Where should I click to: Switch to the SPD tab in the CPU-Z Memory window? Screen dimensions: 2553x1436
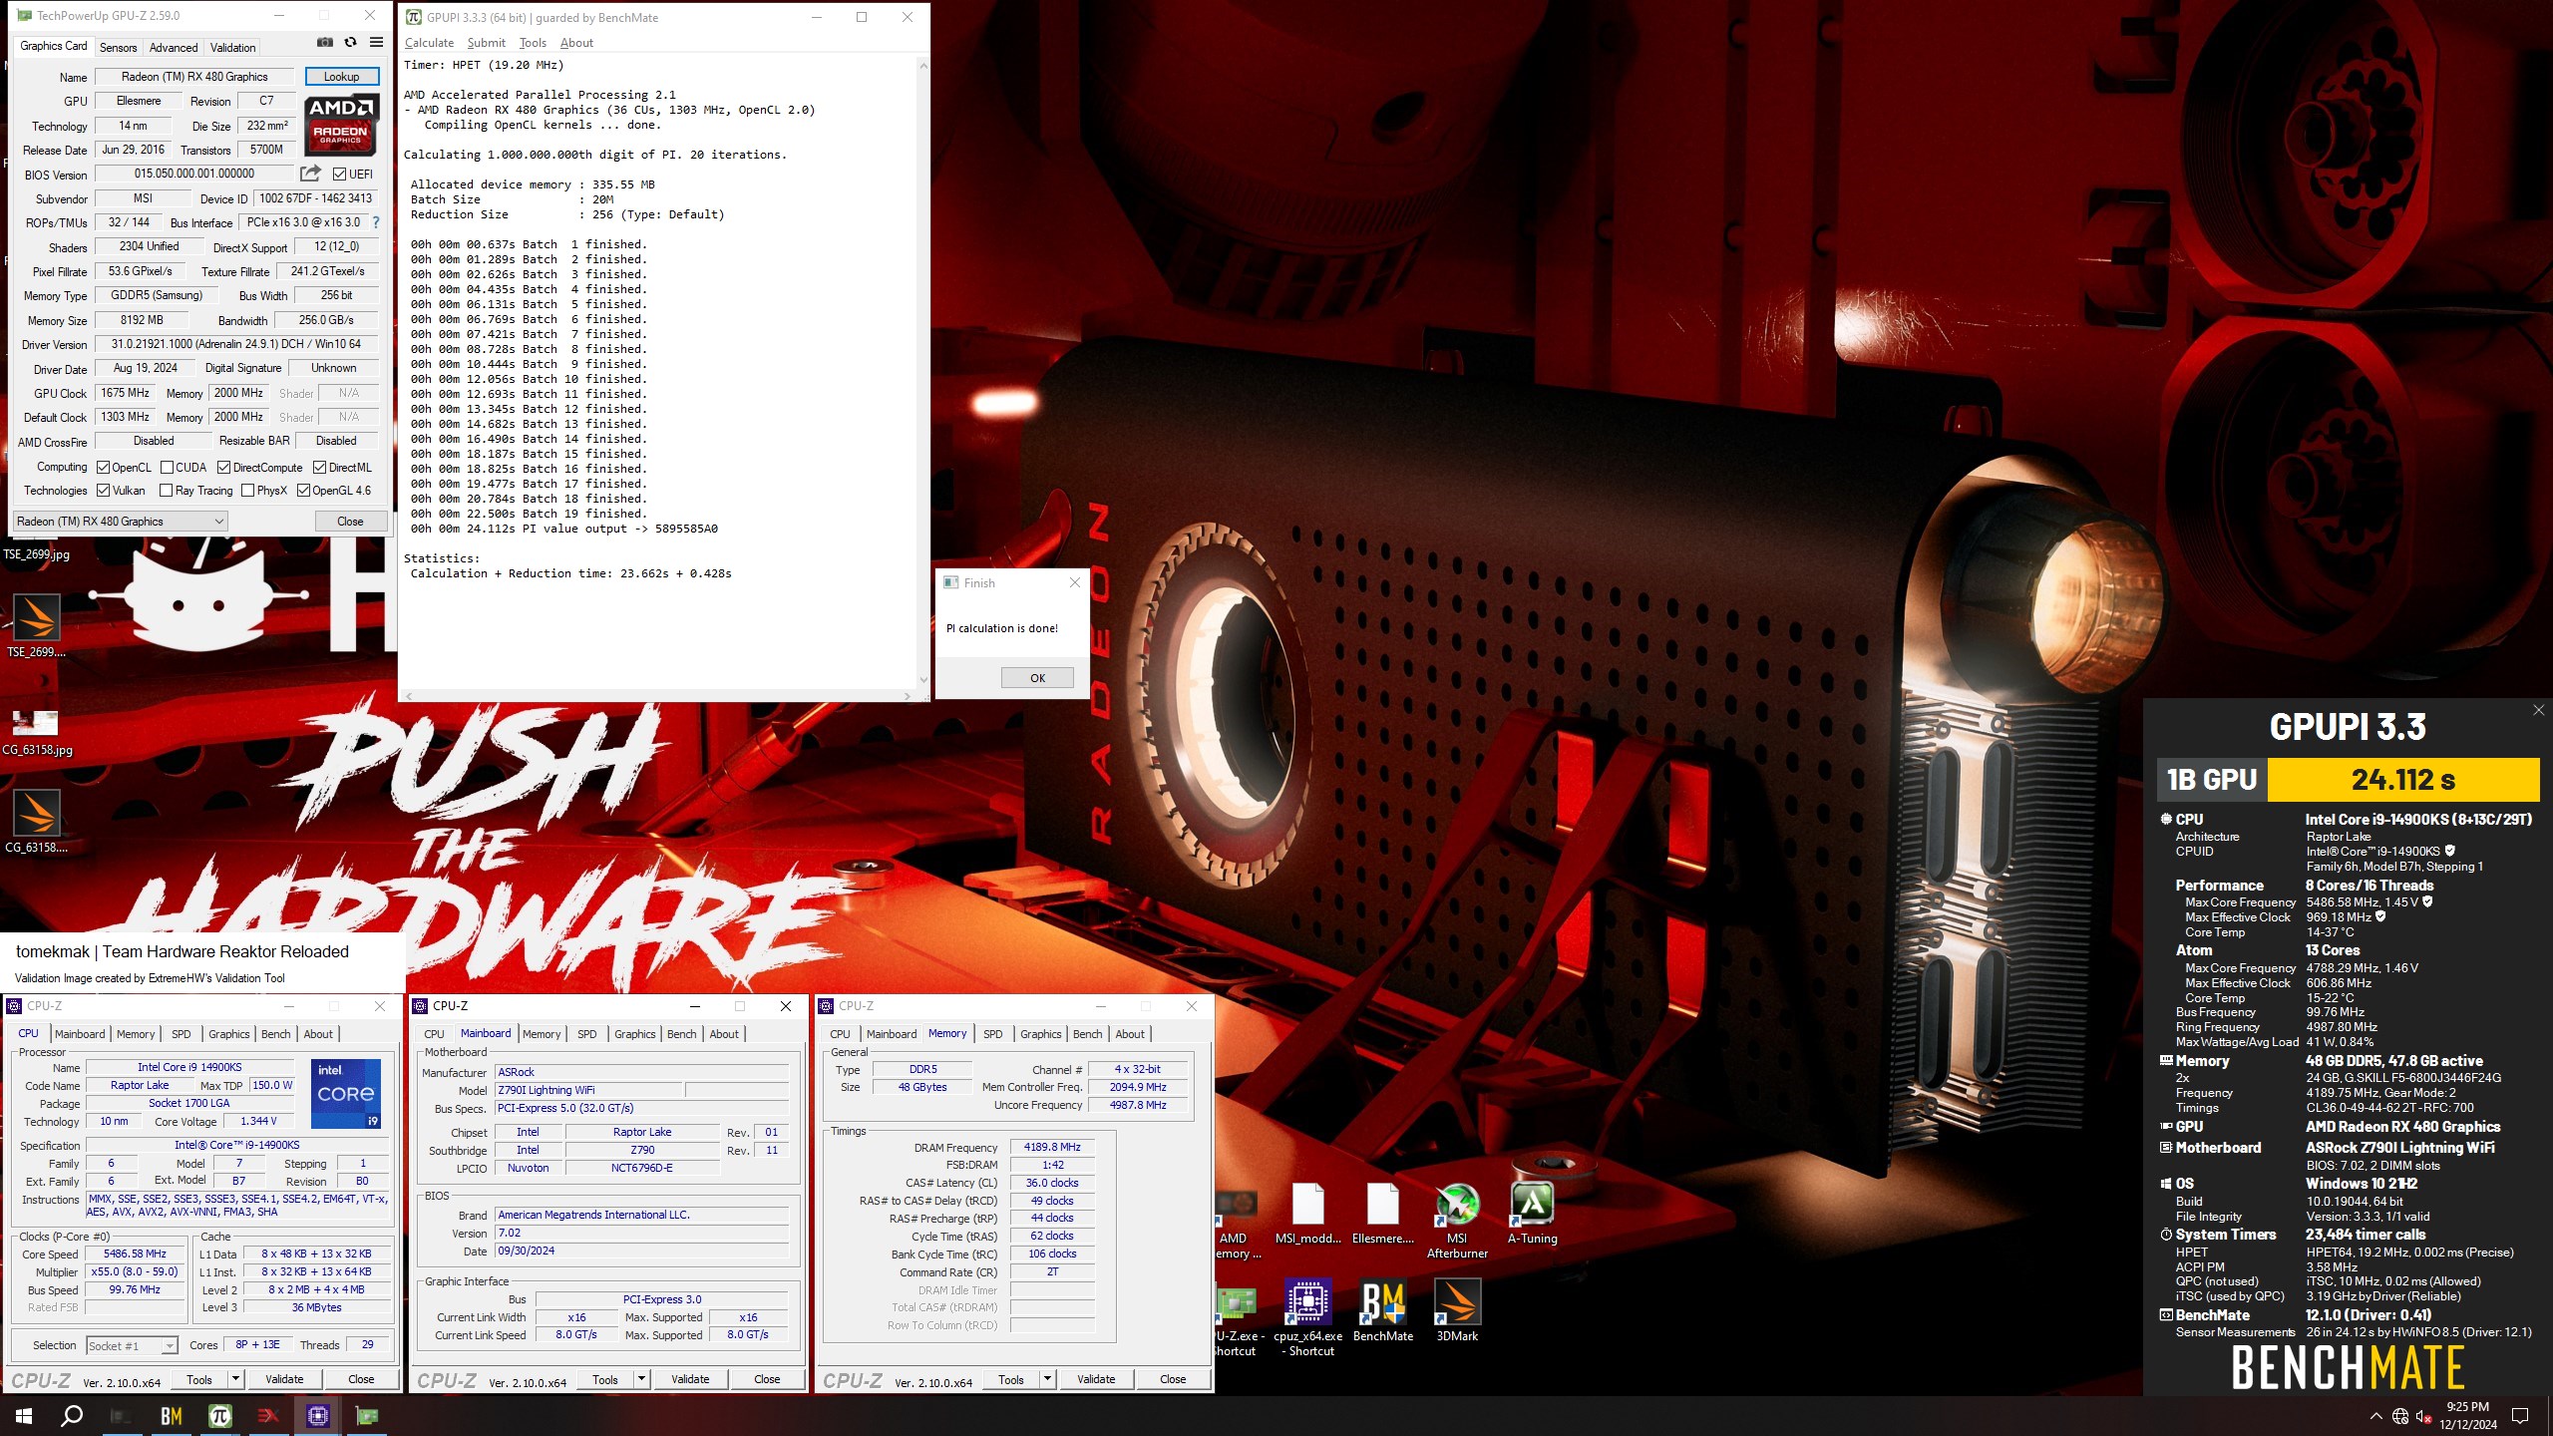pos(992,1034)
